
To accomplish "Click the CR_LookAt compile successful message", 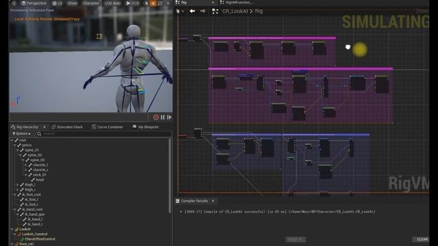I will 280,212.
